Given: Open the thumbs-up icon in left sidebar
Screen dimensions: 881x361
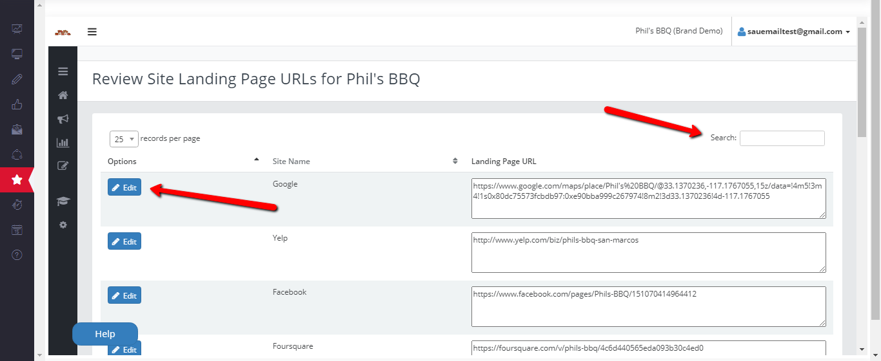Looking at the screenshot, I should point(17,104).
